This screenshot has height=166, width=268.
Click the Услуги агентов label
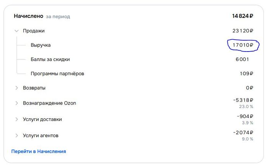(x=41, y=135)
